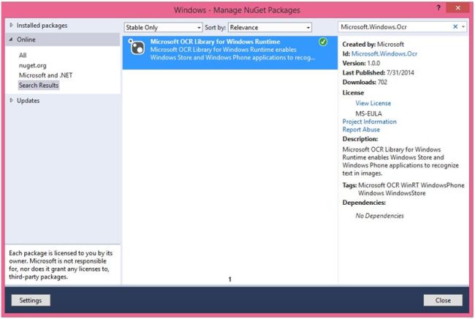This screenshot has width=475, height=319.
Task: Open the View License link
Action: [x=373, y=103]
